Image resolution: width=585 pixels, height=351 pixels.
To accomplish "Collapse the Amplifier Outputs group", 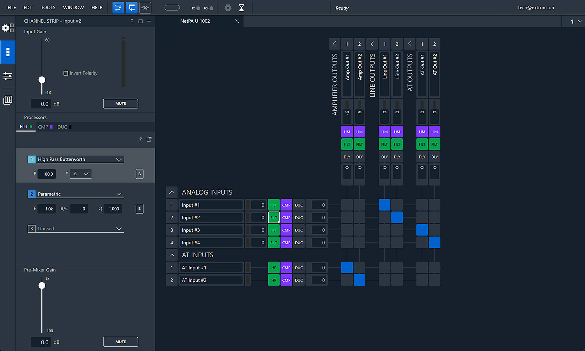I will point(335,44).
